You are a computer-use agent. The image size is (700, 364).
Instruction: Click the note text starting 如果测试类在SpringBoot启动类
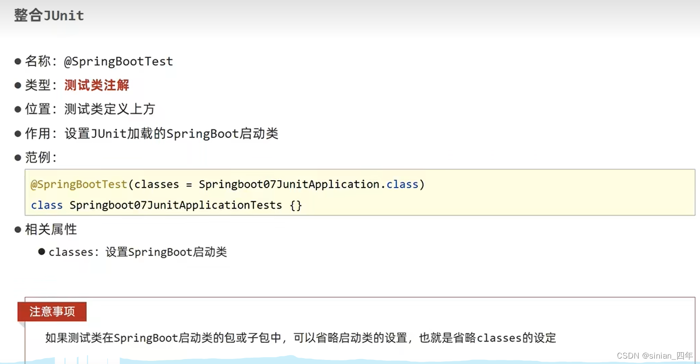pos(300,338)
